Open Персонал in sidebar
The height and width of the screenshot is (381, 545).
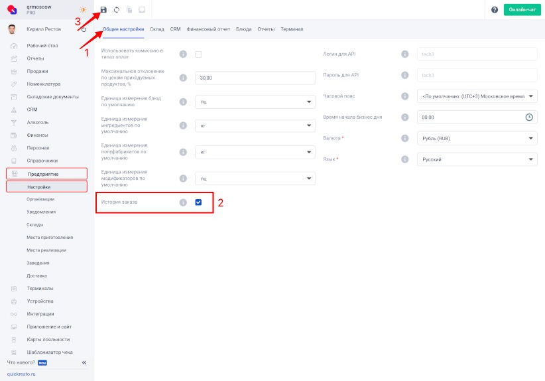point(38,148)
